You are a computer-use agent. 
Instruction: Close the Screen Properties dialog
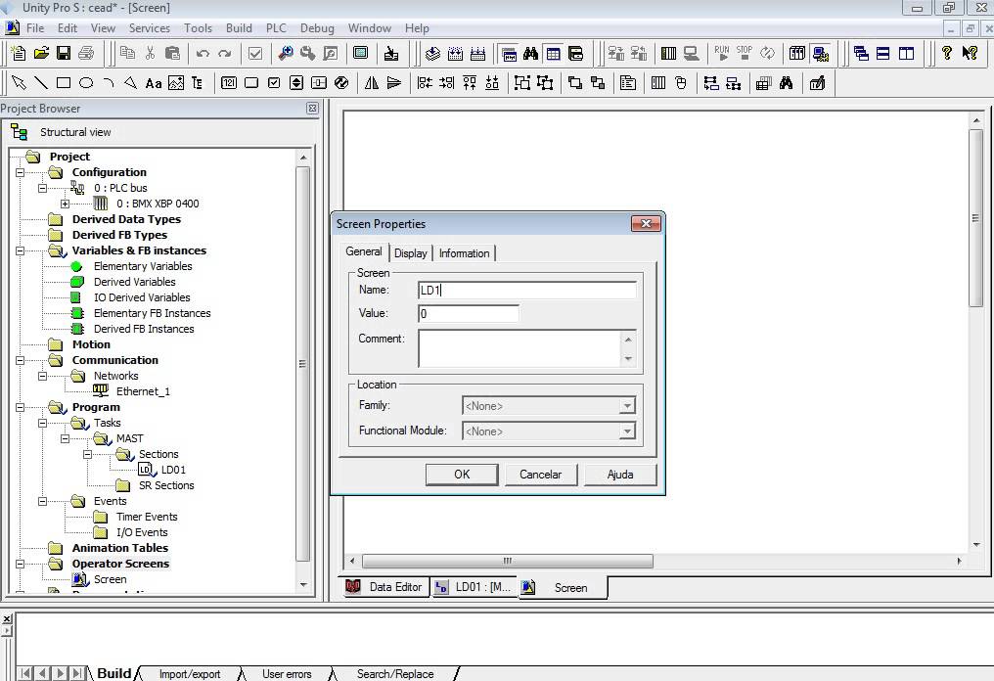coord(646,223)
